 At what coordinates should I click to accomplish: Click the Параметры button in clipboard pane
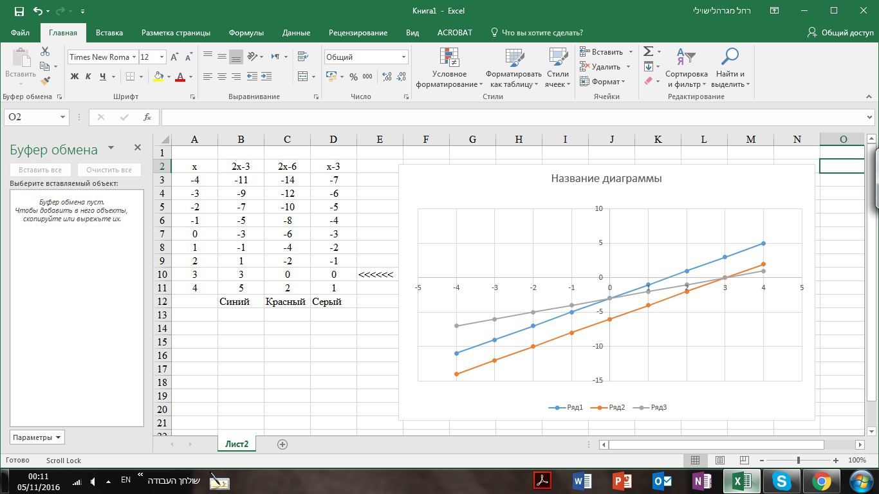37,437
